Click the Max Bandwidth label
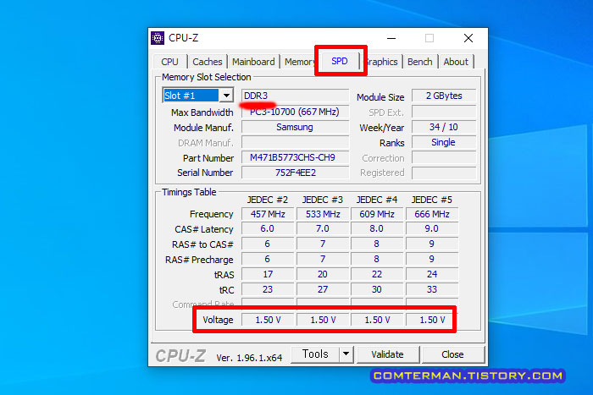The width and height of the screenshot is (593, 395). (x=202, y=112)
